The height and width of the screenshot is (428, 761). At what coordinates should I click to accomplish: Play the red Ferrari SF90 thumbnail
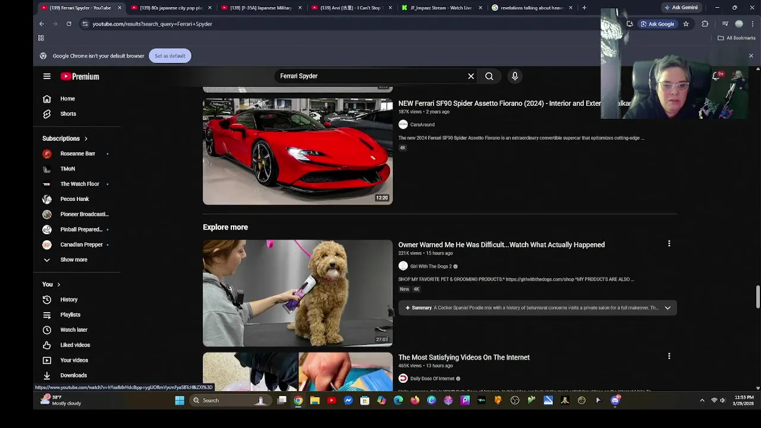[298, 152]
